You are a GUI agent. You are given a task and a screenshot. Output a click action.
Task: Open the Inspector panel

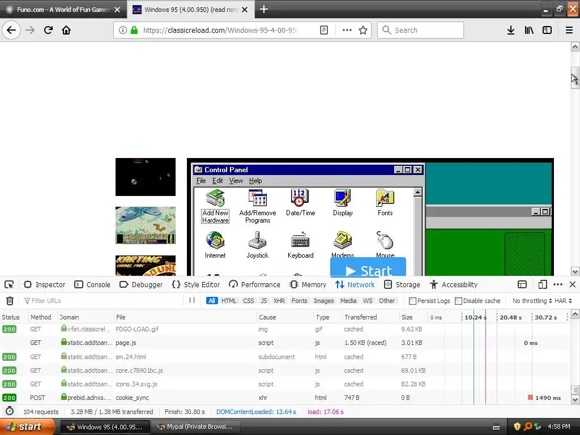[x=44, y=284]
